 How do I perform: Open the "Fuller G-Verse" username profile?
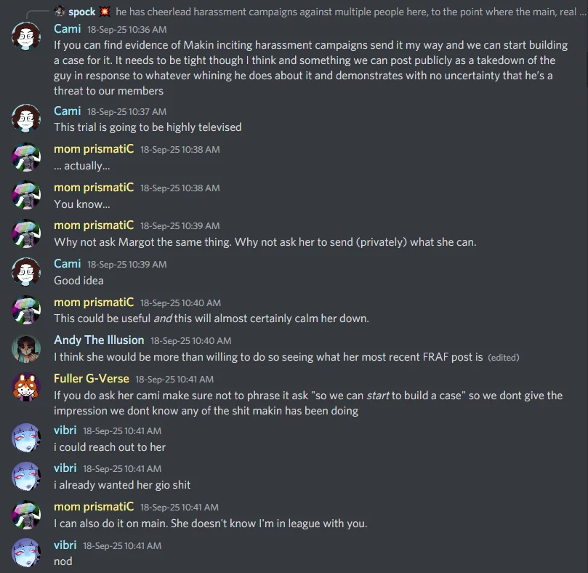pyautogui.click(x=92, y=379)
